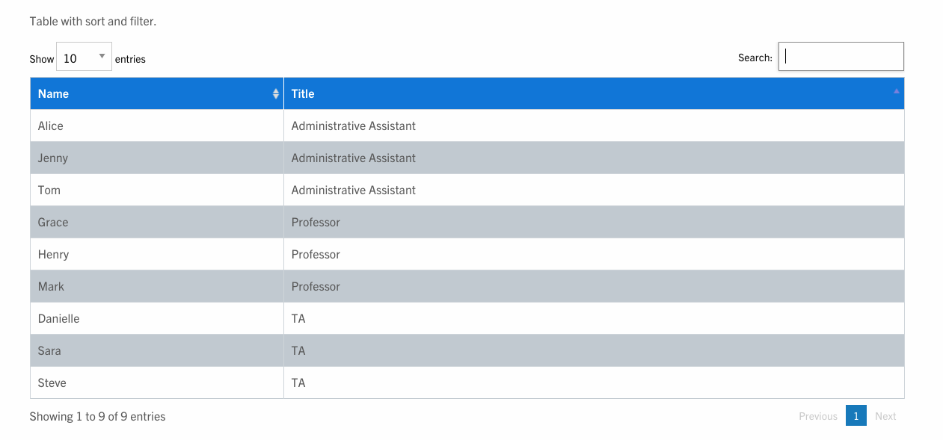Screen dimensions: 943x440
Task: Open the Show entries dropdown
Action: [x=84, y=58]
